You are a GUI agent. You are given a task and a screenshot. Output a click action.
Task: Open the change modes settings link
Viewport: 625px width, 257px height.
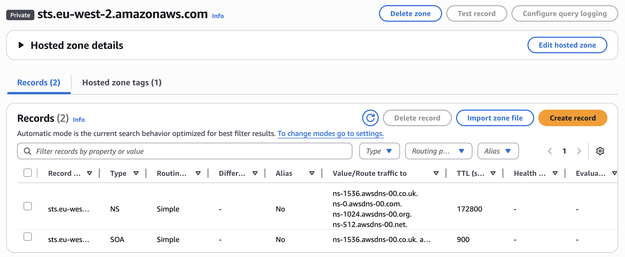[x=331, y=133]
